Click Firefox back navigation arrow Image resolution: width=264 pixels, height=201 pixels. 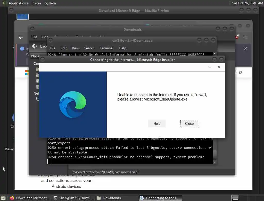tap(21, 37)
